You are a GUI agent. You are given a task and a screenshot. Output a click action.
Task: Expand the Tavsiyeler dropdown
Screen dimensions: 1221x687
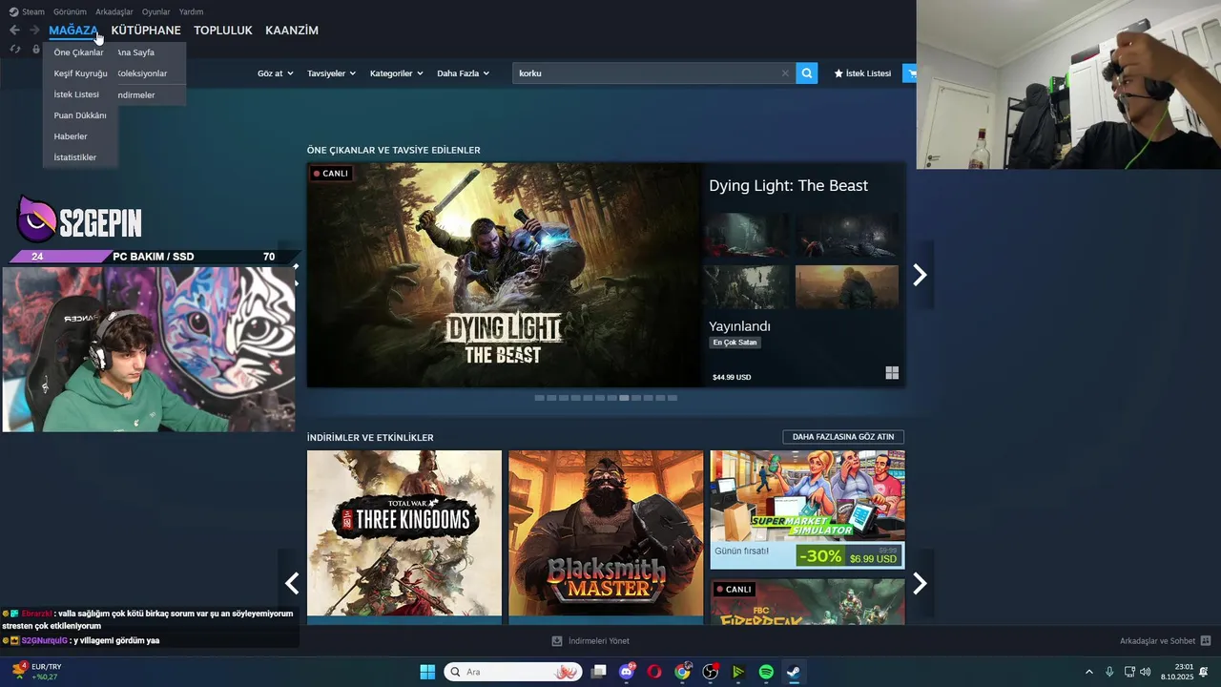(331, 73)
